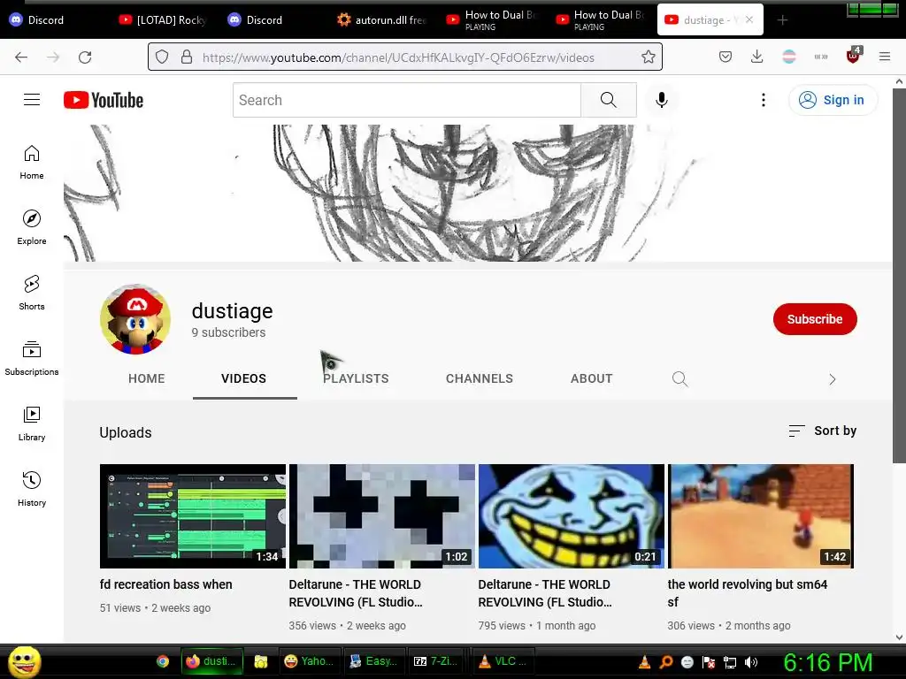Start voice search with the microphone icon
This screenshot has width=906, height=679.
click(662, 100)
